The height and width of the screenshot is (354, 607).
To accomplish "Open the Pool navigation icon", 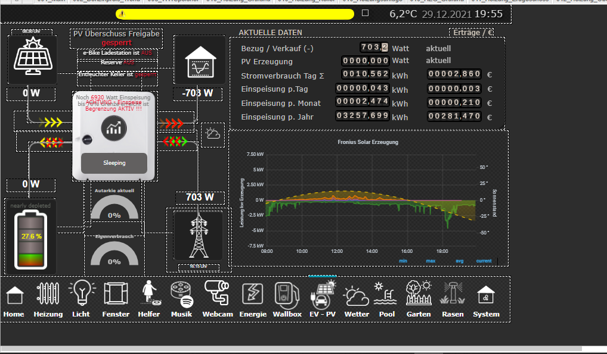I will point(387,295).
